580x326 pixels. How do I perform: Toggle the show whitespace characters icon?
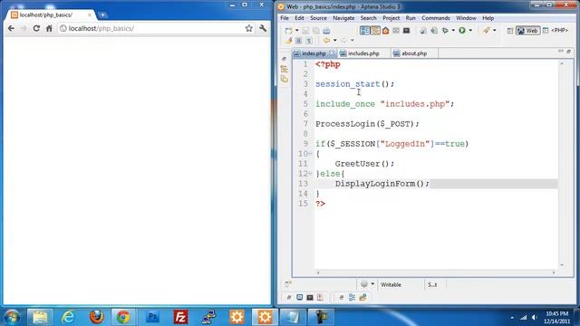(x=309, y=40)
